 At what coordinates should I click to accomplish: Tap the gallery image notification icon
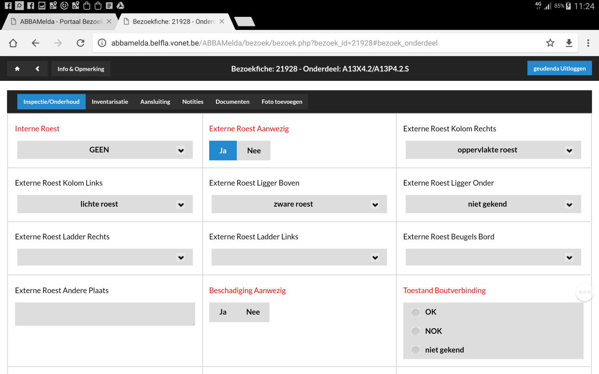point(42,6)
